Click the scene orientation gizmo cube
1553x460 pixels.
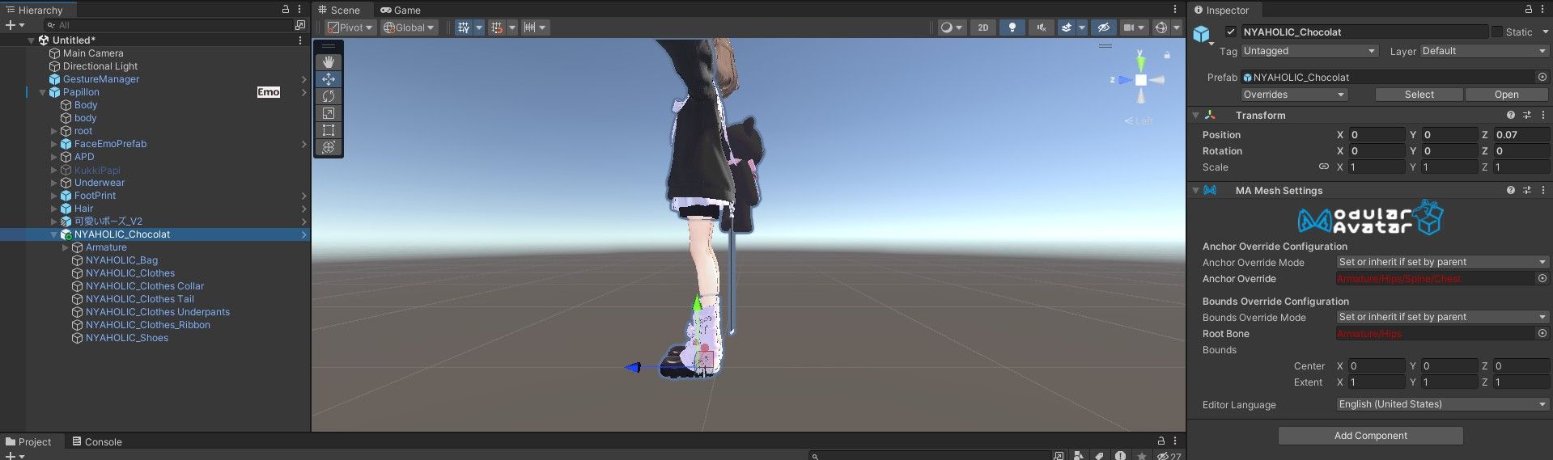tap(1140, 80)
